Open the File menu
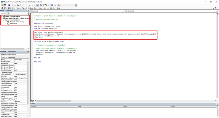The width and height of the screenshot is (219, 118). pyautogui.click(x=5, y=8)
